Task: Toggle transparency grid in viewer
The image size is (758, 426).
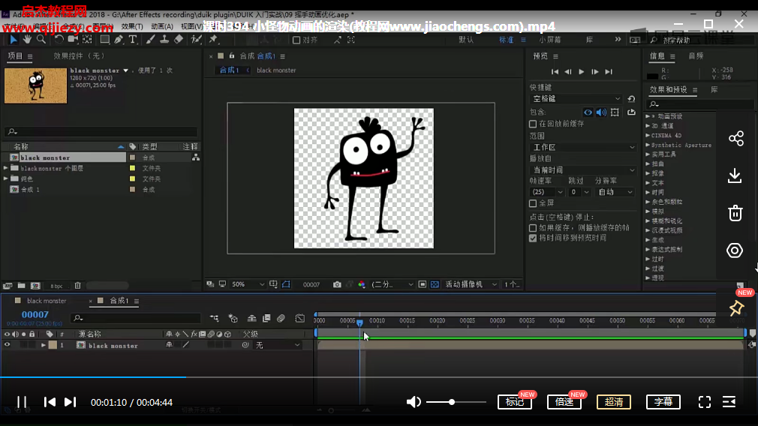Action: pos(435,284)
